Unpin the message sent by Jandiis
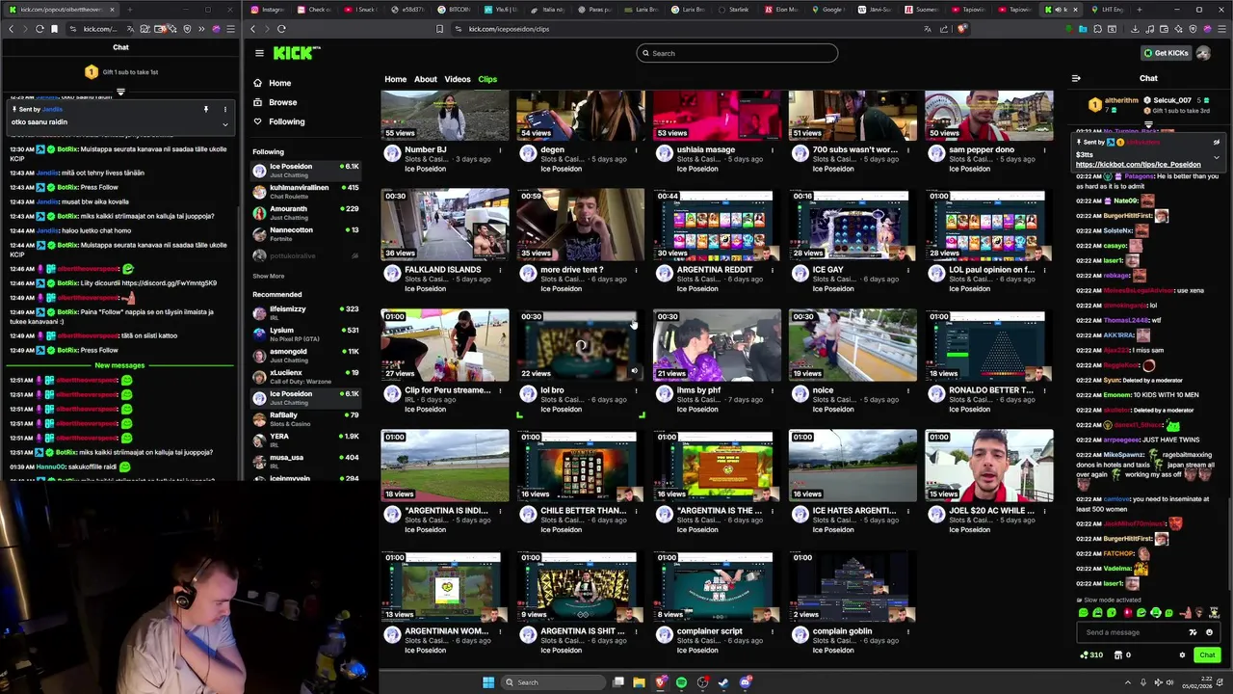The width and height of the screenshot is (1233, 694). 205,109
